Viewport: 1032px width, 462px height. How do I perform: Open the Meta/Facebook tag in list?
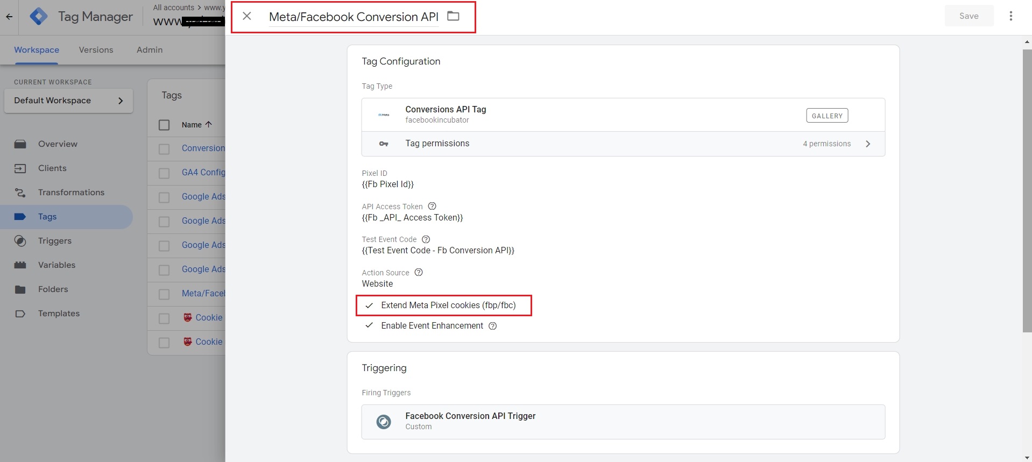click(x=203, y=294)
